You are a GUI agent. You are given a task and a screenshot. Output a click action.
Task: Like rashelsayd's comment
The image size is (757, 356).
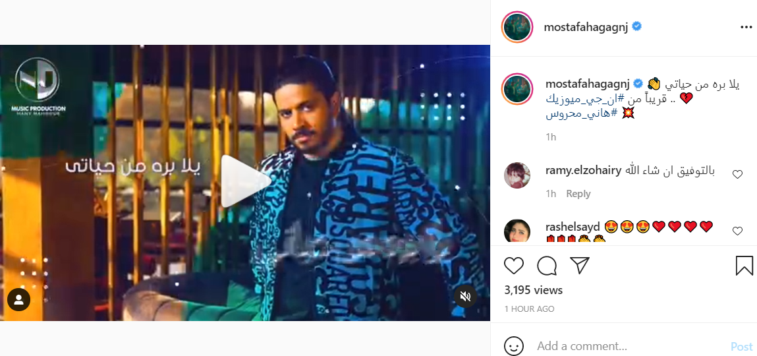pos(738,231)
